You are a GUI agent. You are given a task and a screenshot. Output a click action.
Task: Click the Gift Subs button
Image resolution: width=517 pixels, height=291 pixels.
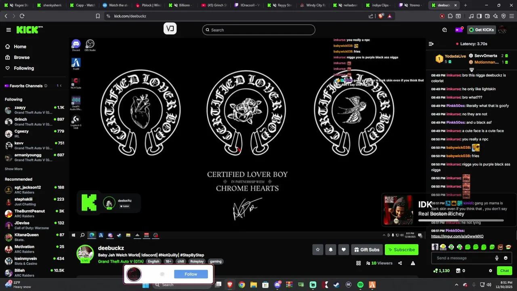[367, 250]
